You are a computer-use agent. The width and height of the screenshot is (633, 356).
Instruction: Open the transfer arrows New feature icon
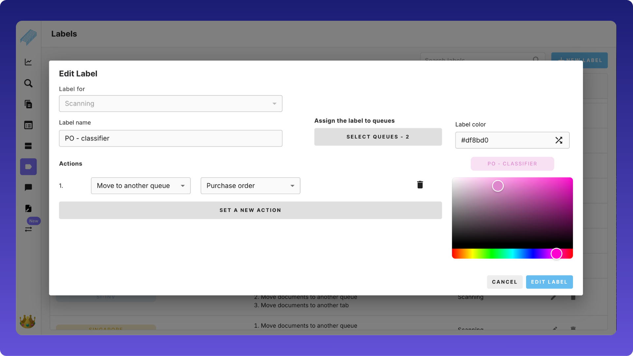tap(28, 229)
